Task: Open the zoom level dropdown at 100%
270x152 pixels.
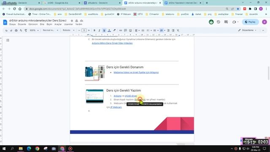Action: coord(34,30)
